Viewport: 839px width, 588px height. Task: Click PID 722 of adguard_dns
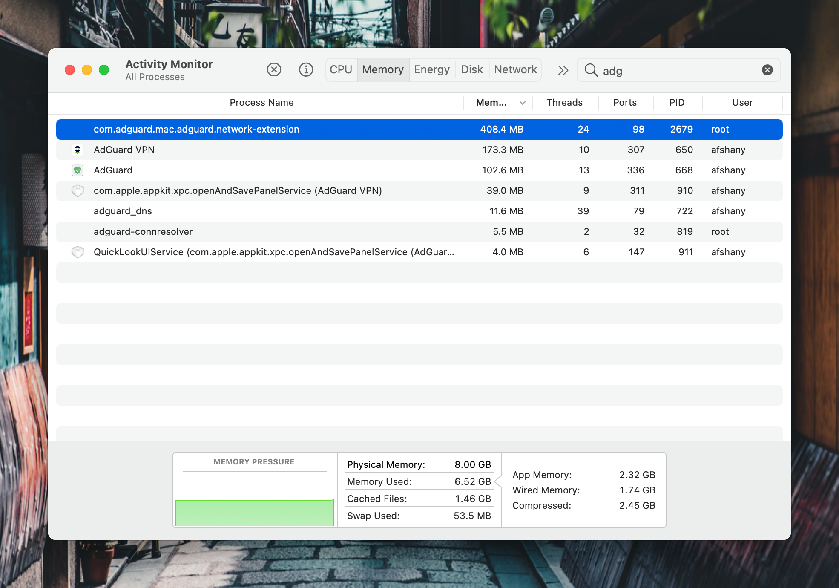685,211
